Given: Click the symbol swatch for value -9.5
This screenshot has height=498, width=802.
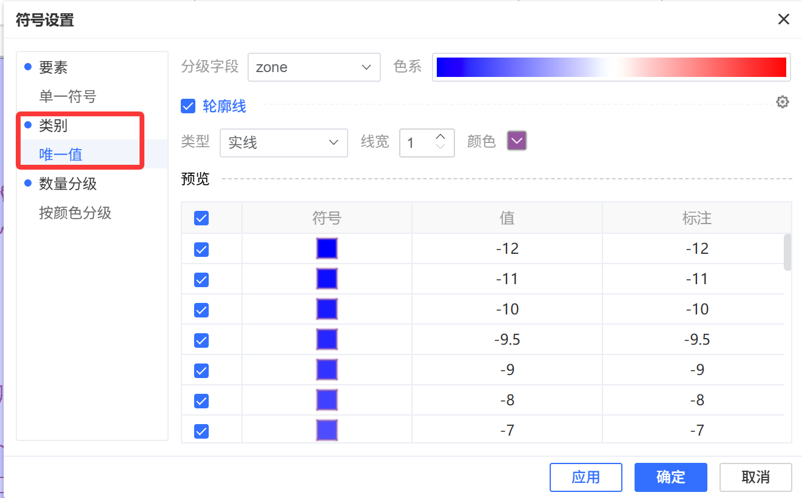Looking at the screenshot, I should tap(326, 340).
